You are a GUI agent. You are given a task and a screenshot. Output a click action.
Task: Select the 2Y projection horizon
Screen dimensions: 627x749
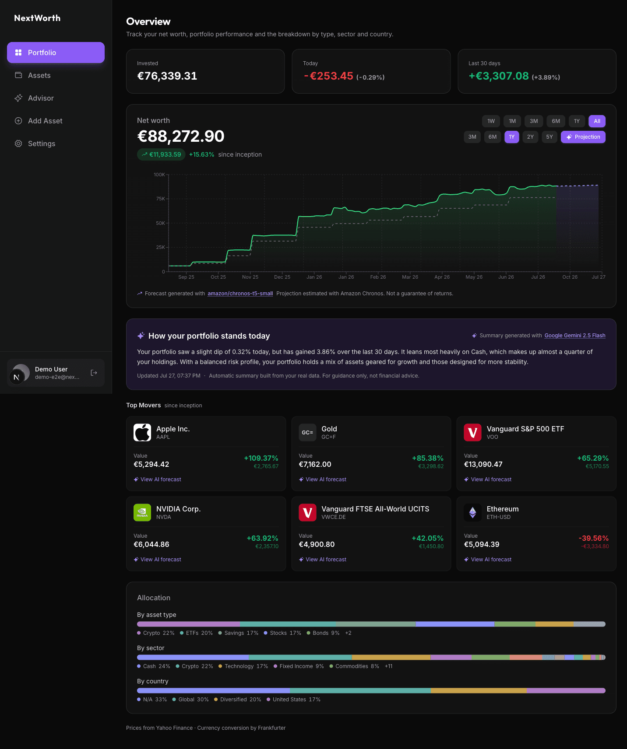click(x=530, y=137)
